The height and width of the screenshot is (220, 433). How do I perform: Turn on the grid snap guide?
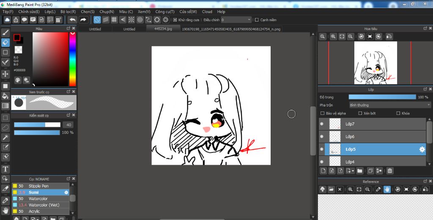click(x=114, y=19)
